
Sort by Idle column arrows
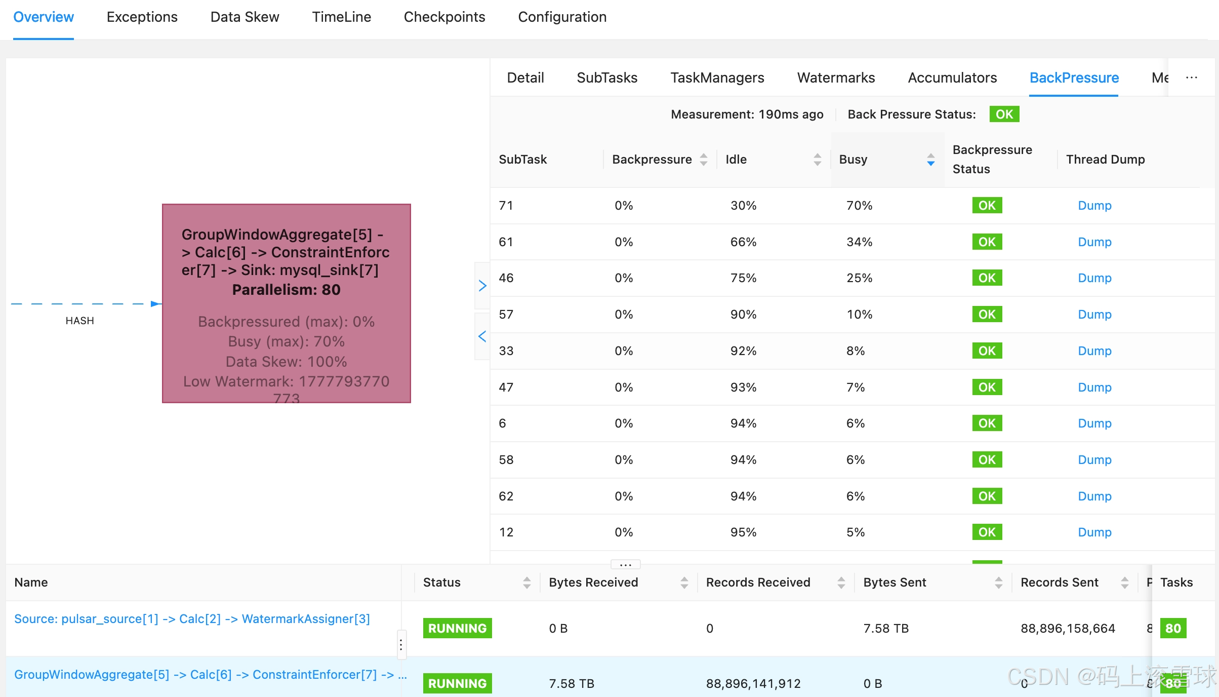(x=817, y=160)
